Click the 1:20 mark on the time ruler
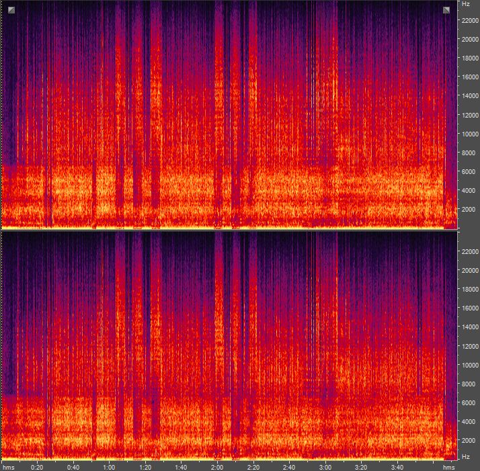This screenshot has width=480, height=471. (145, 468)
